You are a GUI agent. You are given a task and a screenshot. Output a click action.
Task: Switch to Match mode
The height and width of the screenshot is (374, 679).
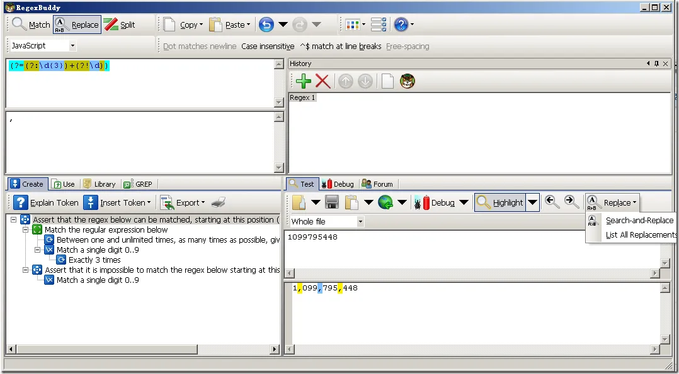click(x=31, y=25)
